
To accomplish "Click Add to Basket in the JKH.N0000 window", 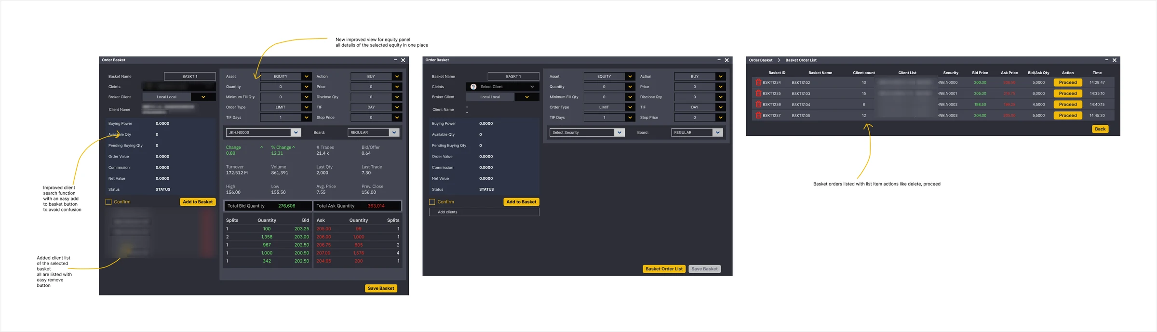I will (x=198, y=202).
